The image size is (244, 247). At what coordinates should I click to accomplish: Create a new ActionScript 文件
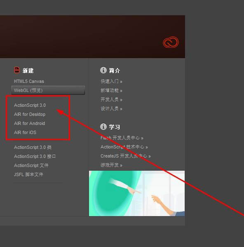31,165
